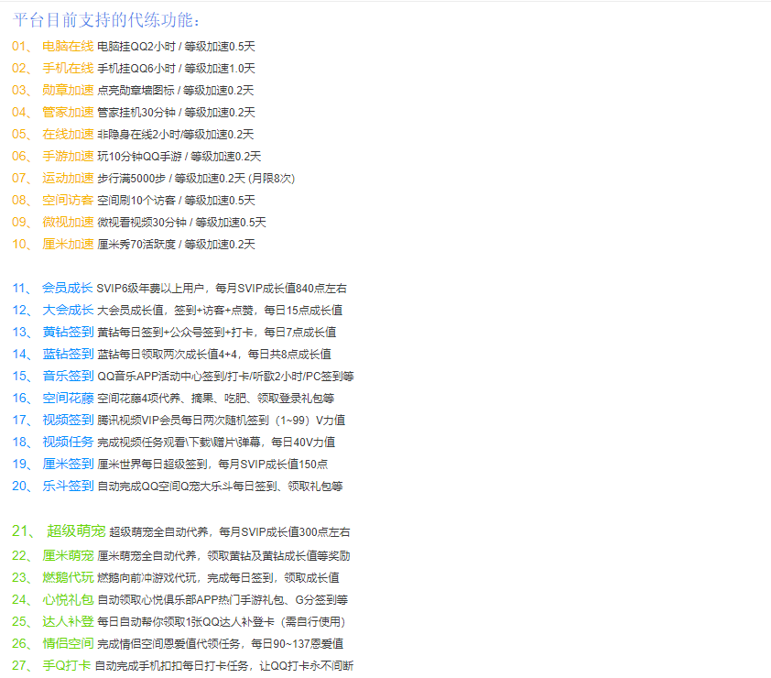Click description 空间花藤4项代养、摘果、吃肥
The image size is (771, 678).
tap(216, 398)
